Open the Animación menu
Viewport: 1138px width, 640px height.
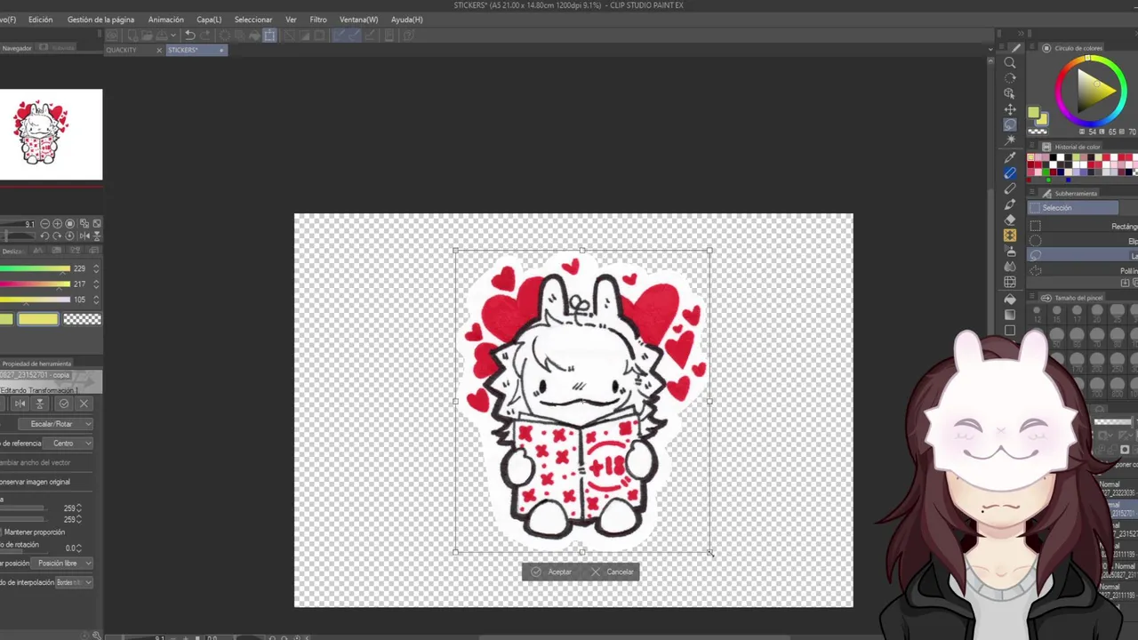[x=165, y=20]
